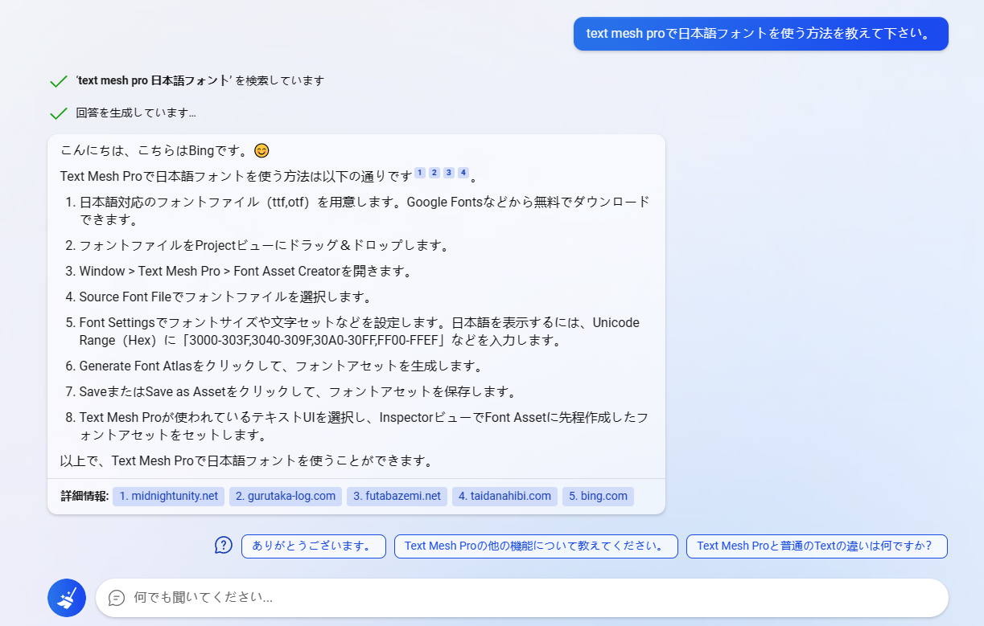
Task: Open the midnightunity.net source link
Action: [169, 497]
